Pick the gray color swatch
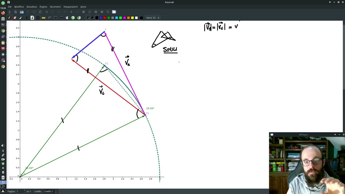Image resolution: width=345 pixels, height=194 pixels. pyautogui.click(x=113, y=18)
